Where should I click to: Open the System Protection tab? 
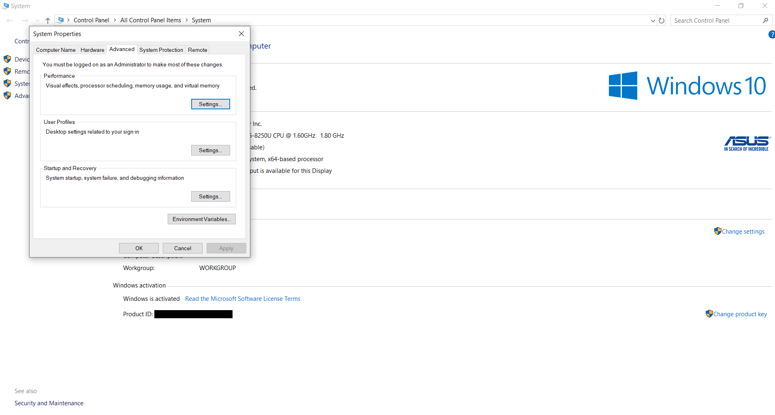tap(161, 50)
